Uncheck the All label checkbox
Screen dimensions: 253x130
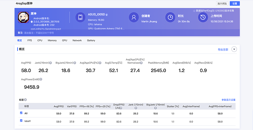(21, 113)
